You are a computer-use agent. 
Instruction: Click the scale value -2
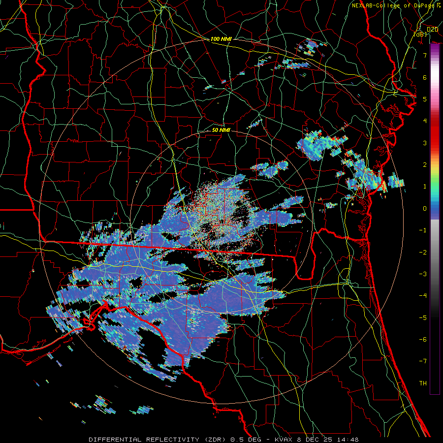click(423, 253)
